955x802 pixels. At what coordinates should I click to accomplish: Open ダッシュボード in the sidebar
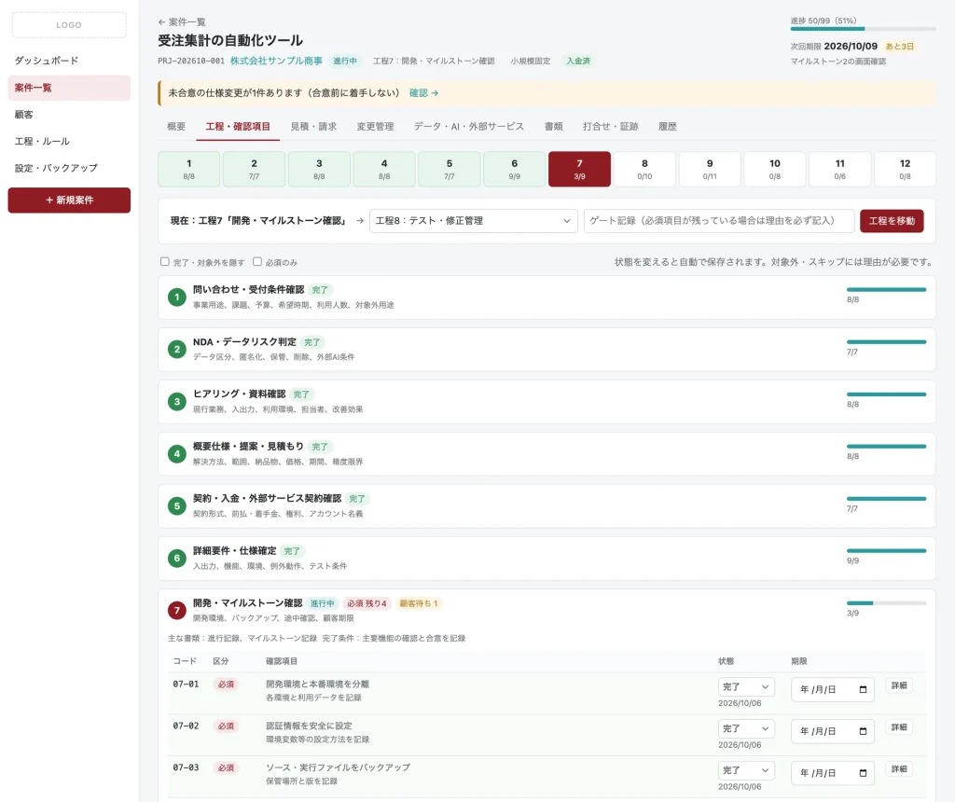[x=69, y=61]
